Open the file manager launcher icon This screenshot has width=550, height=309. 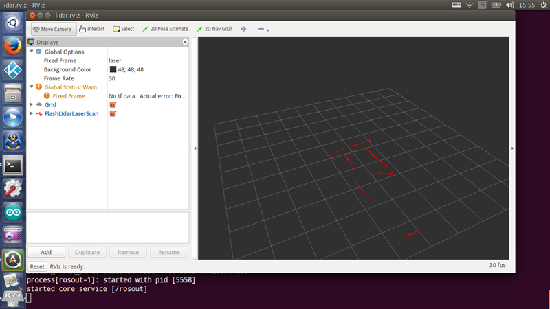tap(12, 94)
